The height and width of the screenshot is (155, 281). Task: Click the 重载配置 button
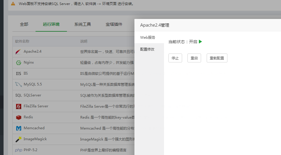point(217,58)
